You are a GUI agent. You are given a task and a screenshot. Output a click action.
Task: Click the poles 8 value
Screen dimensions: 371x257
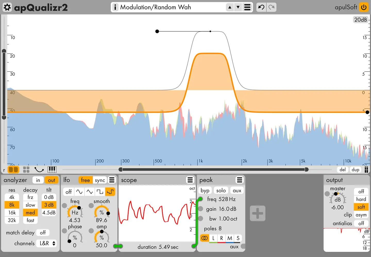(x=220, y=228)
